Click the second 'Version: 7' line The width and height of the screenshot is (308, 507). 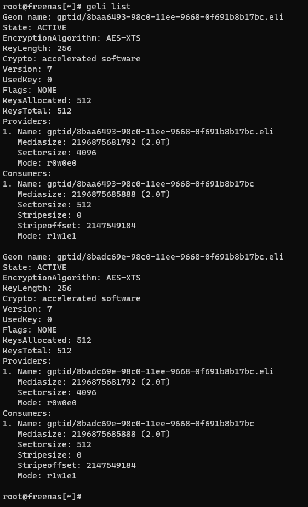(x=27, y=309)
